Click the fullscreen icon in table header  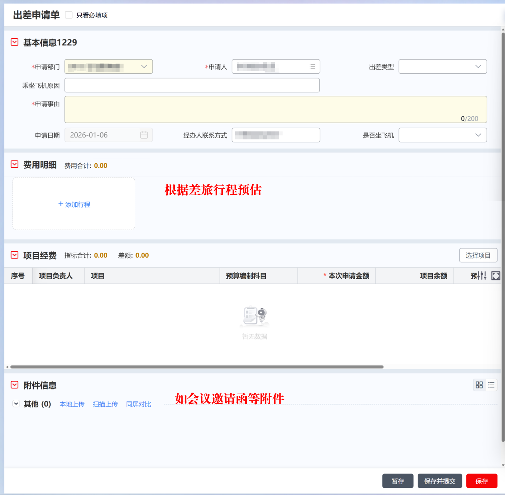pyautogui.click(x=495, y=276)
